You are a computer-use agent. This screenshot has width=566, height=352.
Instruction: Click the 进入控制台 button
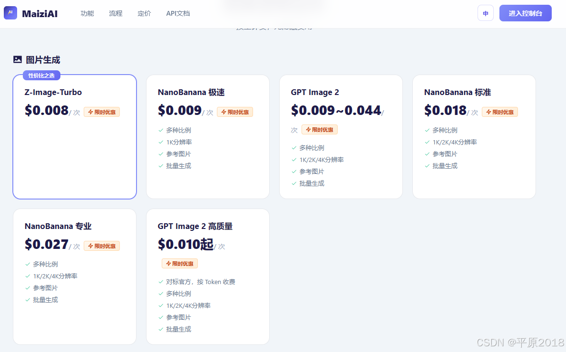coord(525,13)
